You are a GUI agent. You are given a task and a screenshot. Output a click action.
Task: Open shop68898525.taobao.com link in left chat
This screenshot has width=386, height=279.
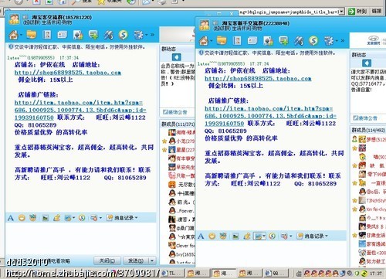[68, 73]
